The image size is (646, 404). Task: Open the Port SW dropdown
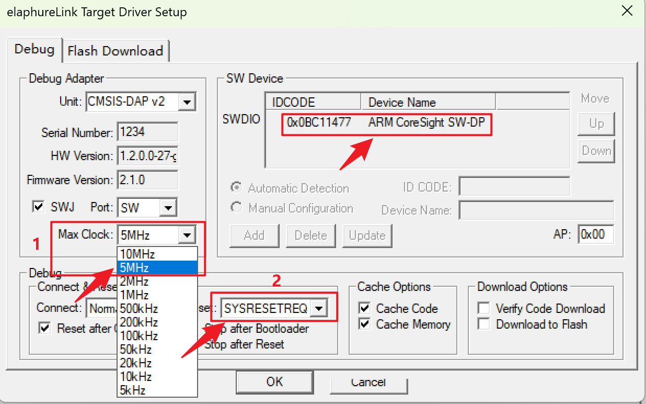(168, 208)
